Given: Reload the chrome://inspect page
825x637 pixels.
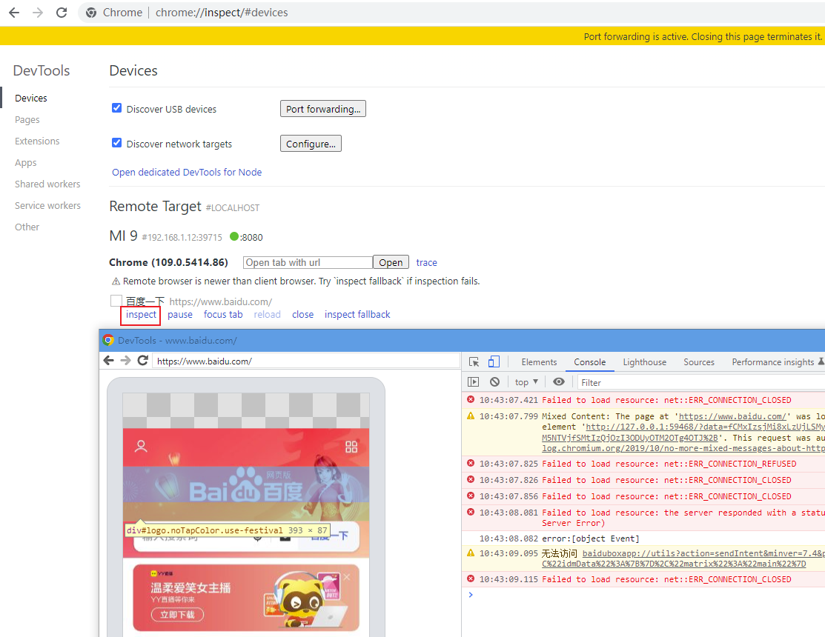Looking at the screenshot, I should pos(62,13).
